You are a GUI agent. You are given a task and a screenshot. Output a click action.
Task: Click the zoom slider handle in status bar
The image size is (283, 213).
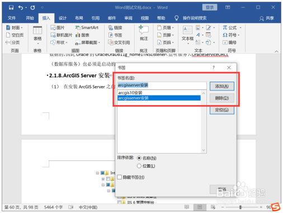[240, 207]
